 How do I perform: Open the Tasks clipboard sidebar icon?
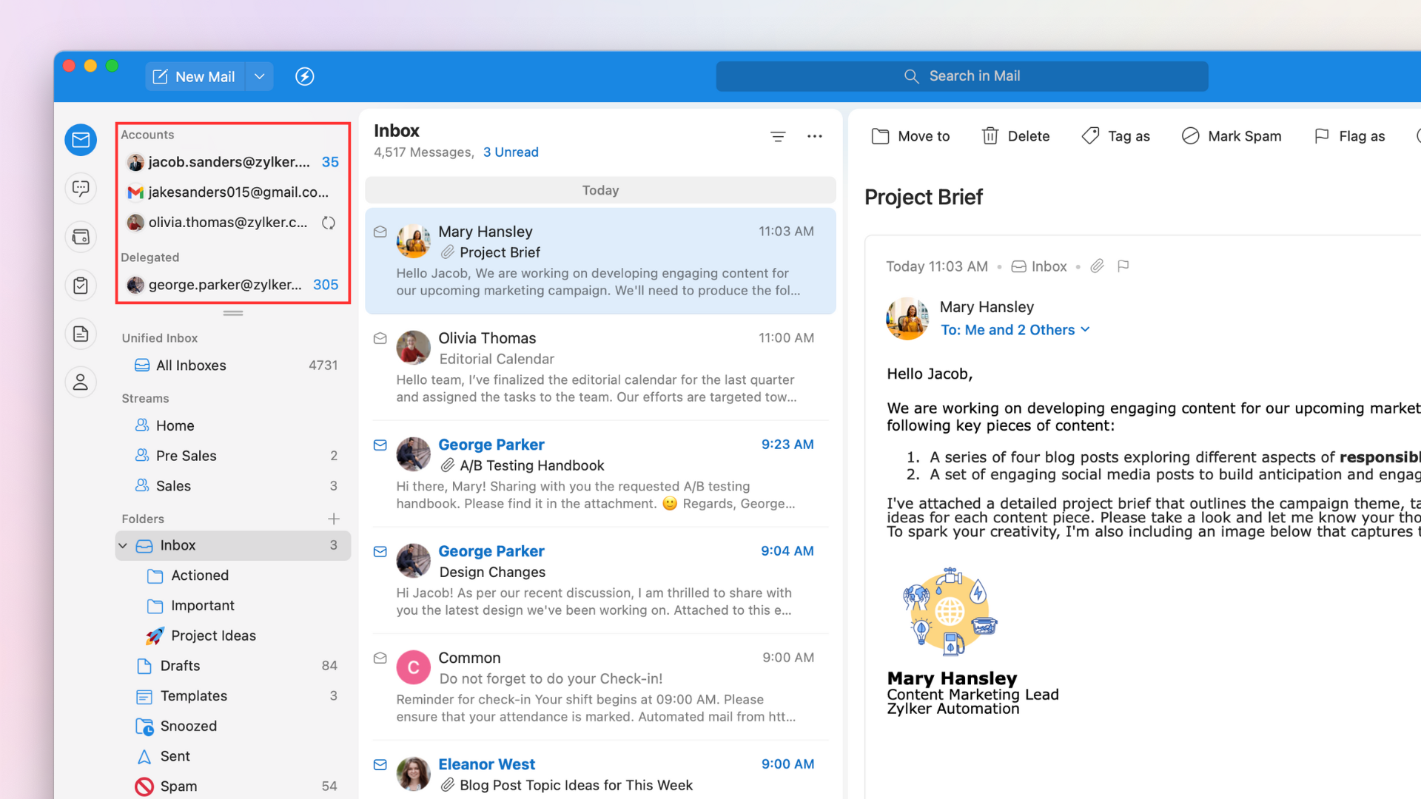(81, 285)
